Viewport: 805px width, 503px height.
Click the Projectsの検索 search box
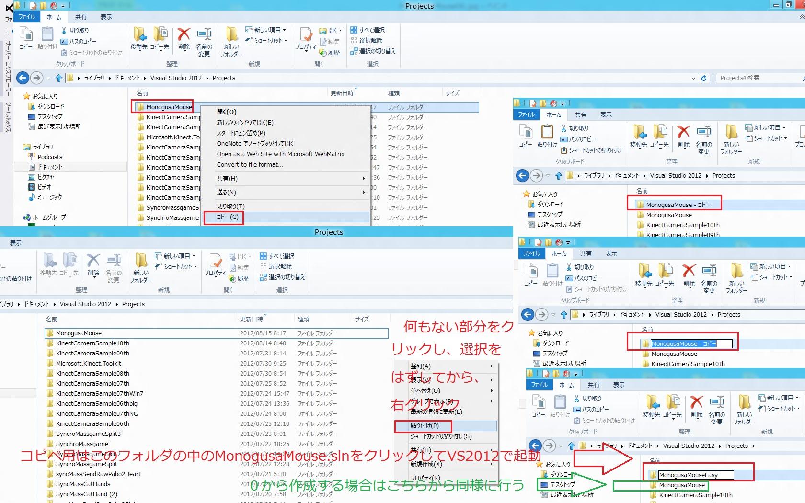[x=760, y=78]
